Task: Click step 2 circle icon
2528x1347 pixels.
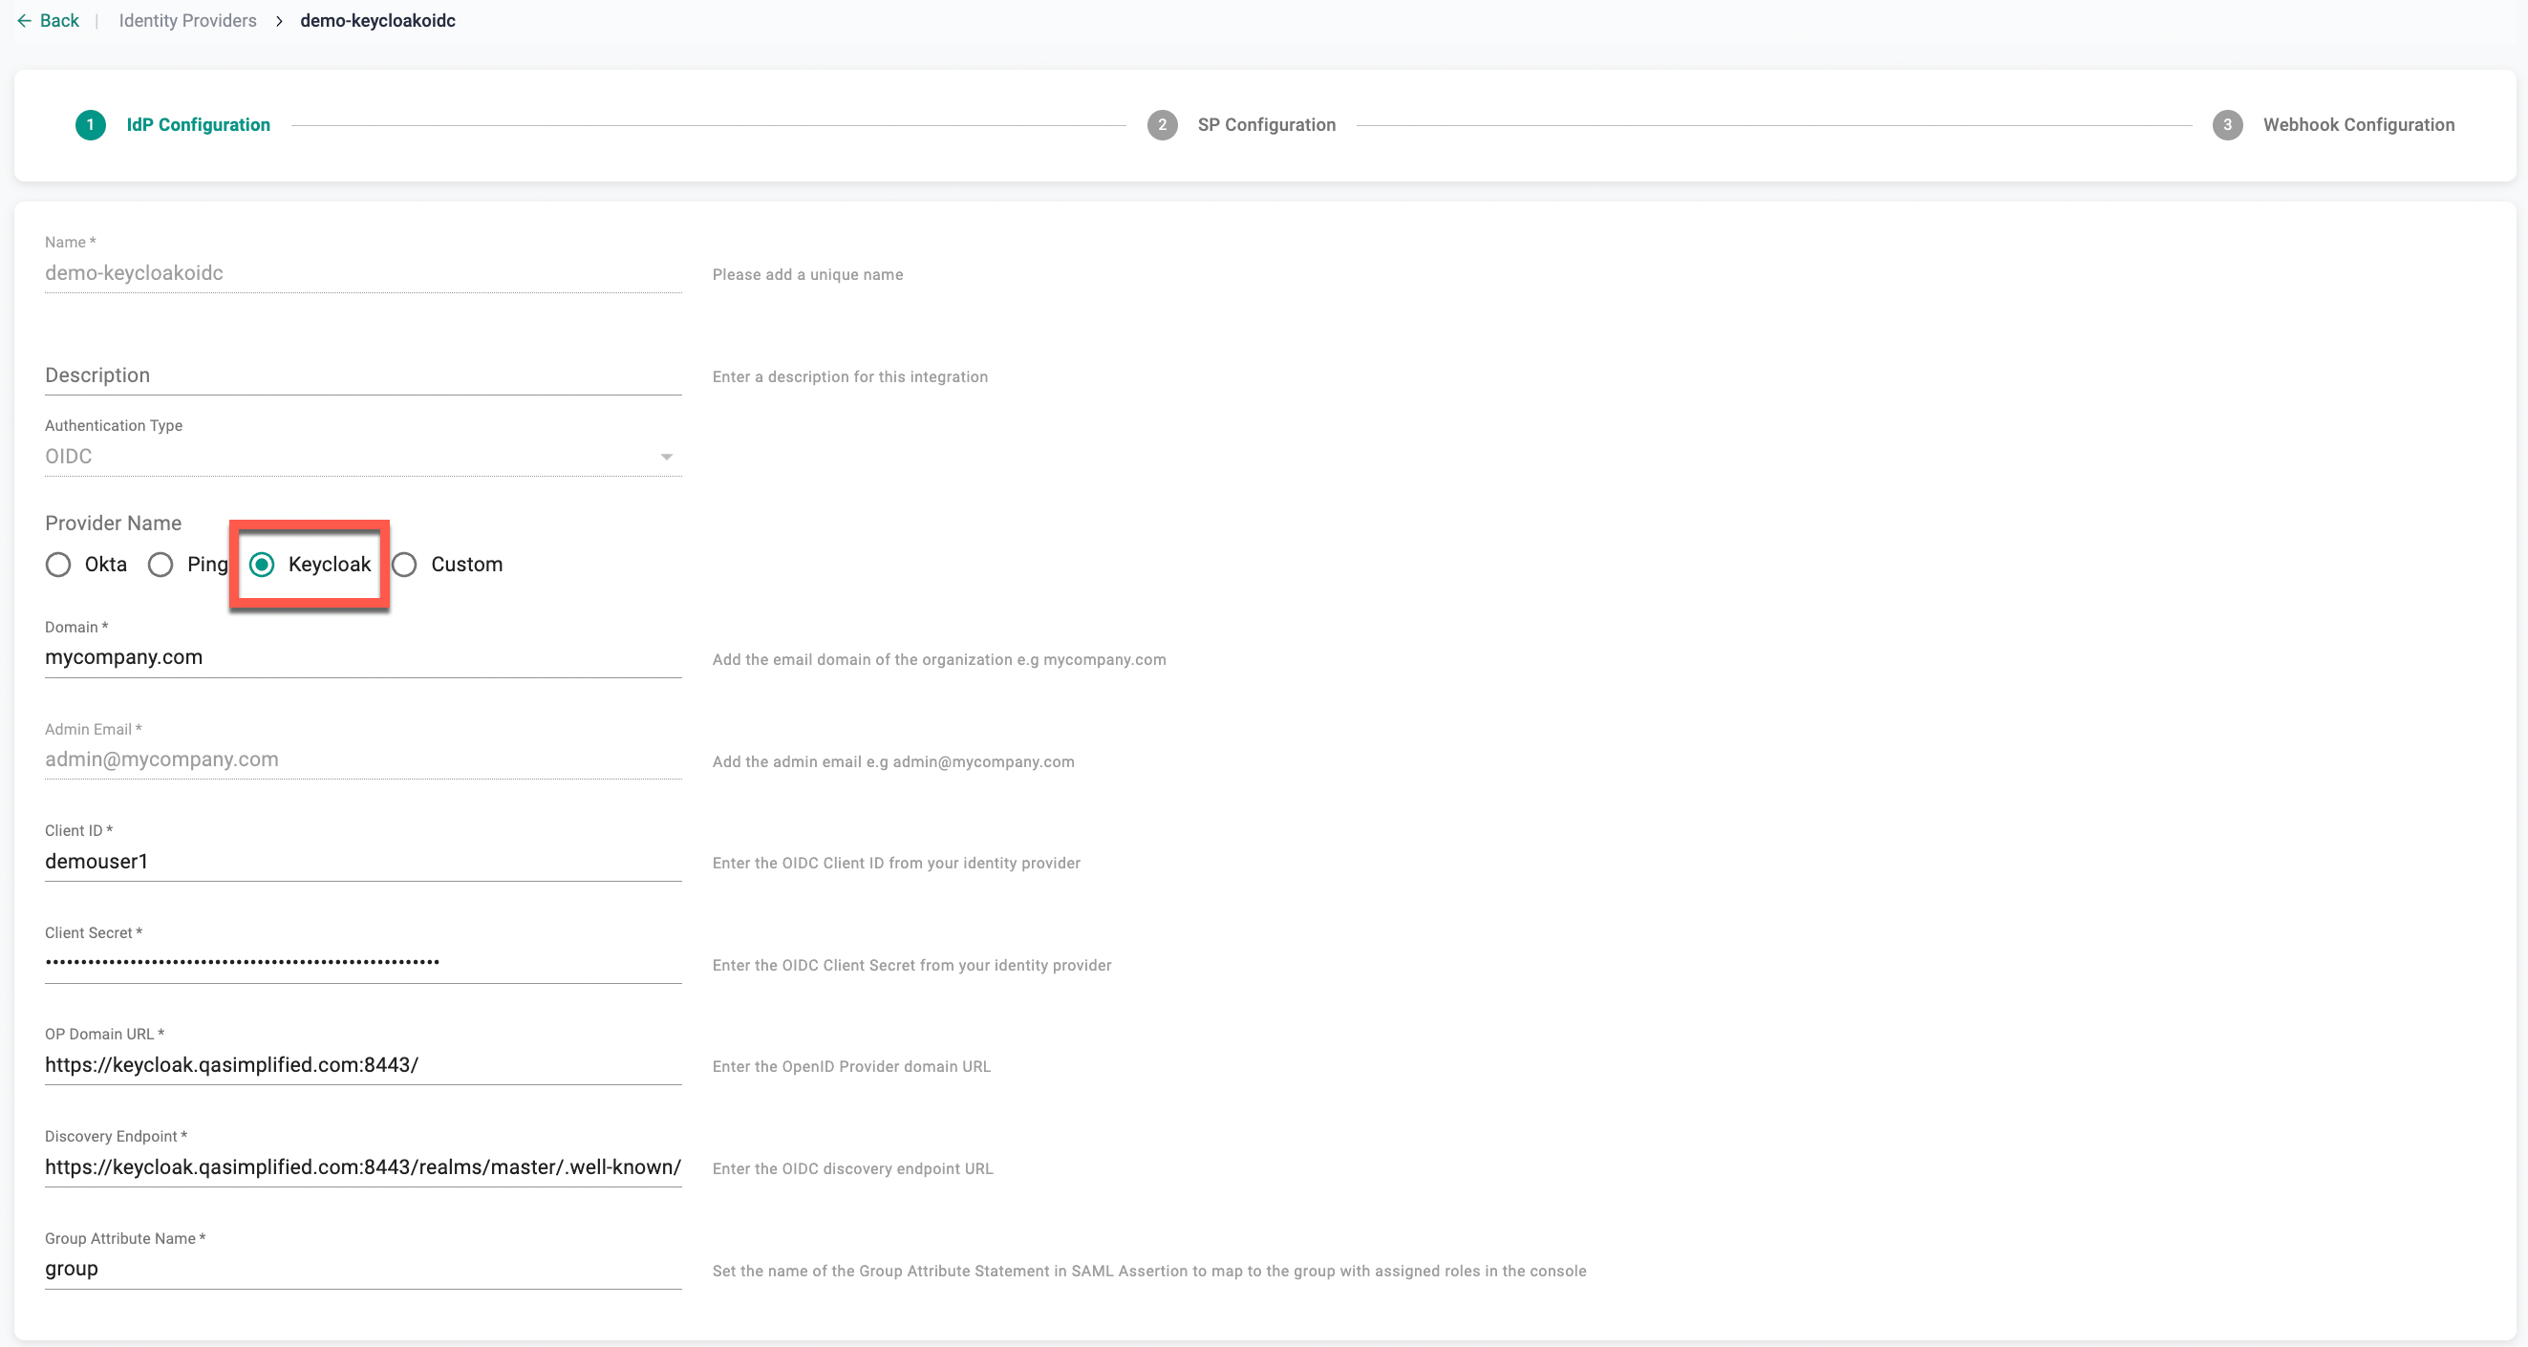Action: click(x=1162, y=124)
